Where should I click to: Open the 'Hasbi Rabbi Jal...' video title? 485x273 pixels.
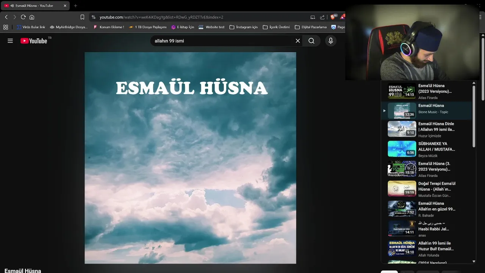433,226
